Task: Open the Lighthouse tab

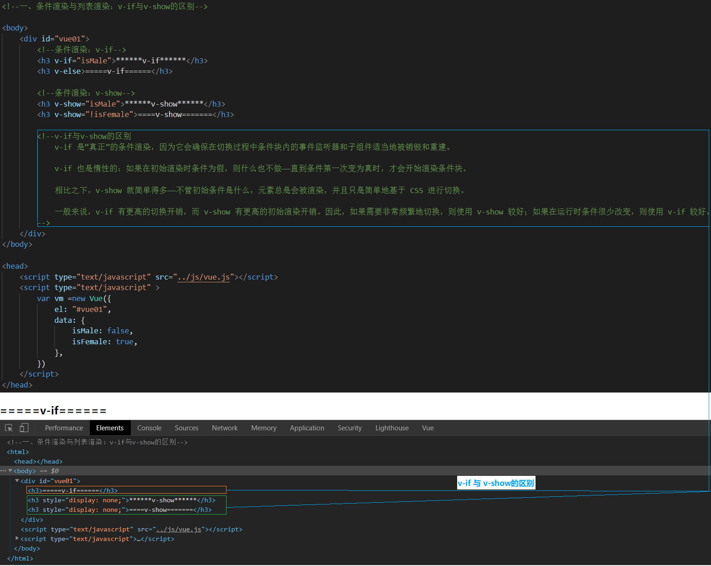Action: click(x=392, y=428)
